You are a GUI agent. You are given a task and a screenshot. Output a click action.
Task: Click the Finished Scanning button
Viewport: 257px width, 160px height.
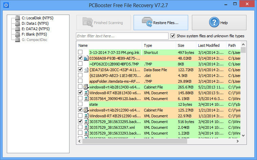point(103,23)
